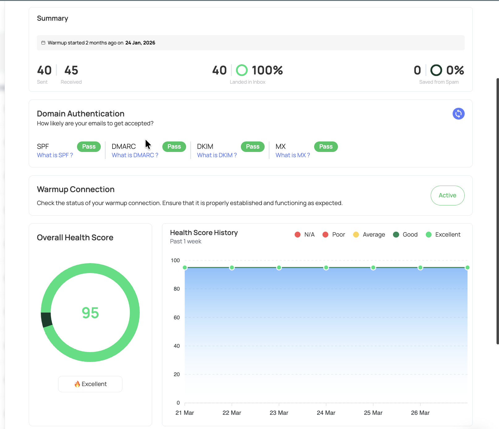499x429 pixels.
Task: Click the Warmup Connection heading
Action: [76, 189]
